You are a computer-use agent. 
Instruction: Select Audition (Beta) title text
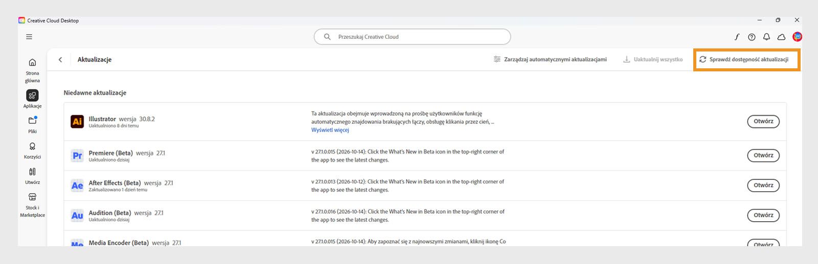110,213
